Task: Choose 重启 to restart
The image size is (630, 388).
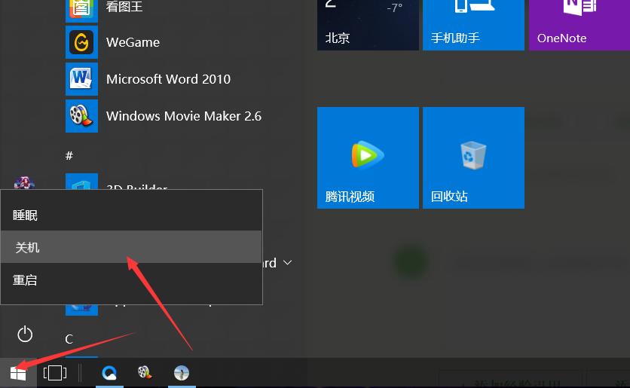Action: [x=131, y=280]
